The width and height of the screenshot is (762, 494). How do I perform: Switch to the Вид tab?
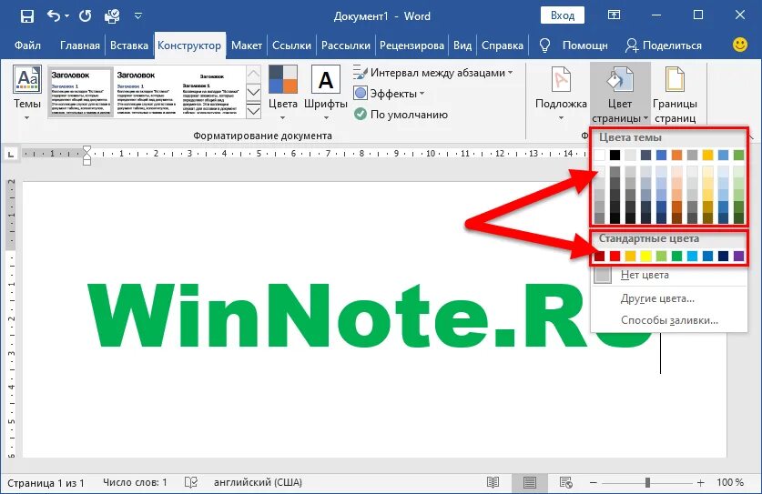(x=462, y=45)
